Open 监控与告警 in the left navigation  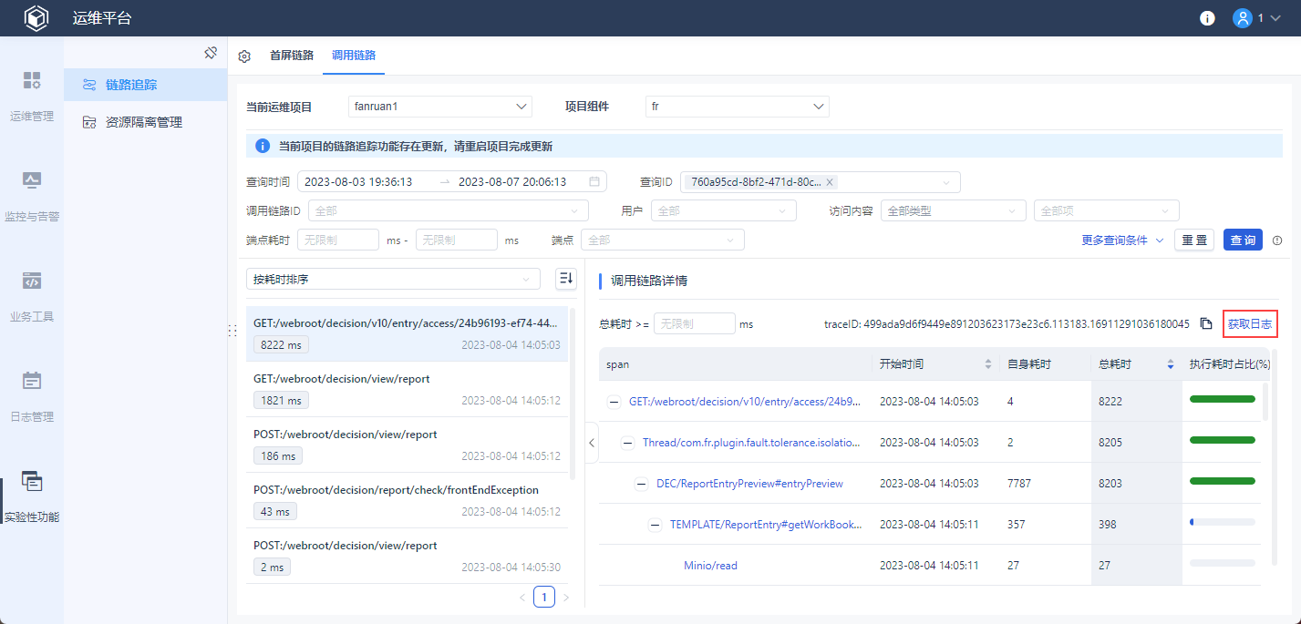click(x=32, y=196)
